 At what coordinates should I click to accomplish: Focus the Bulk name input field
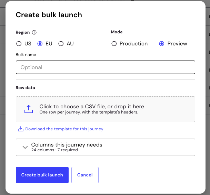pos(106,67)
